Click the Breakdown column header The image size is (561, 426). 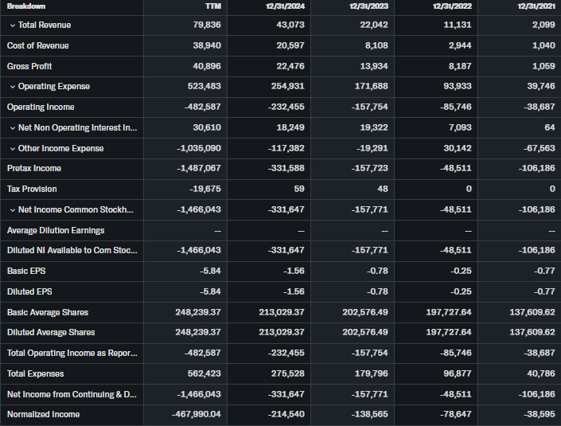[26, 6]
